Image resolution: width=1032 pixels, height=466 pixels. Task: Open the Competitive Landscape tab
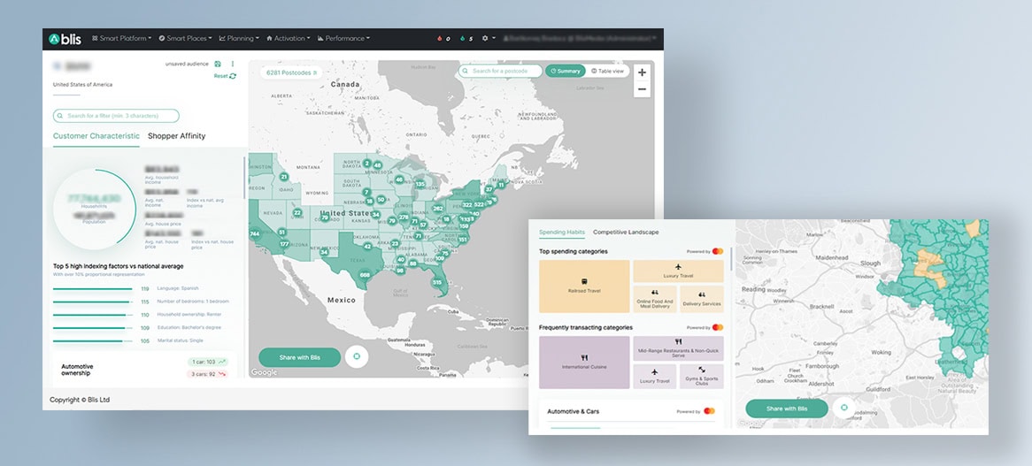tap(626, 233)
